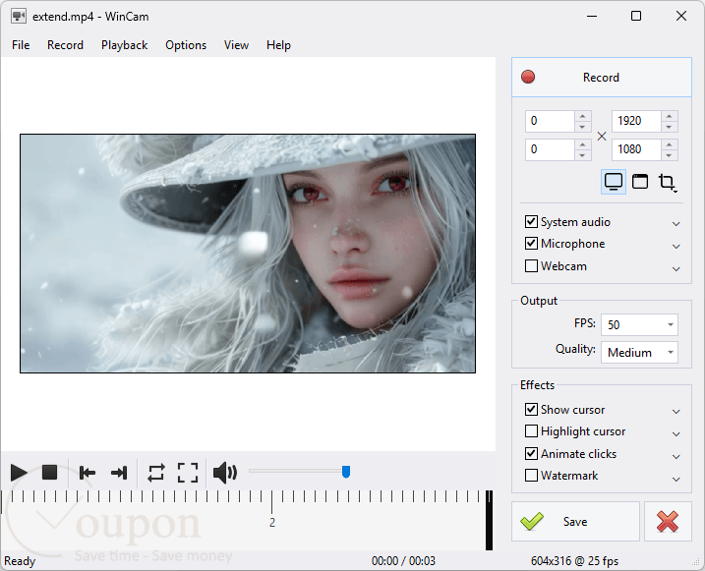The image size is (705, 571).
Task: Expand Microphone options chevron
Action: click(x=676, y=247)
